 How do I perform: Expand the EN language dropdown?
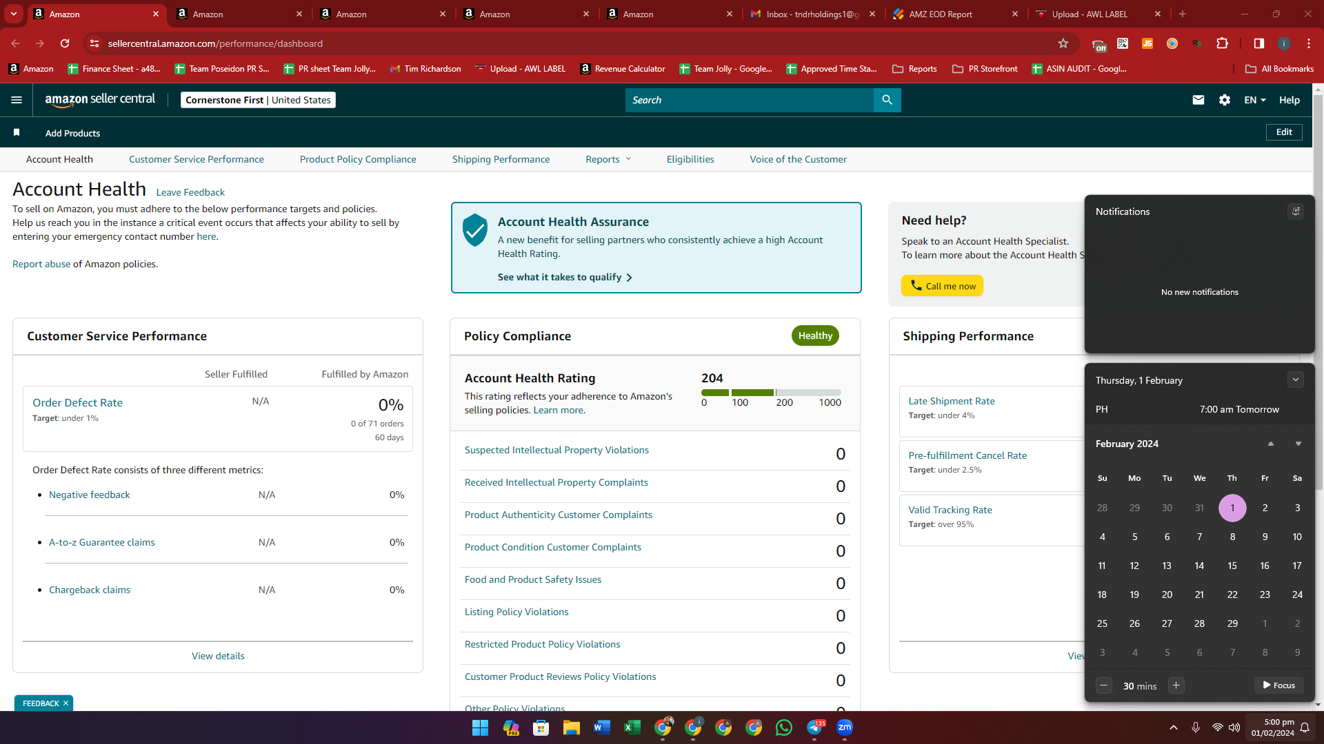click(1255, 100)
